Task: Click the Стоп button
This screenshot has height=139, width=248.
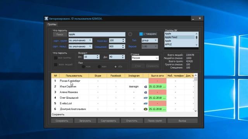Action: click(138, 66)
